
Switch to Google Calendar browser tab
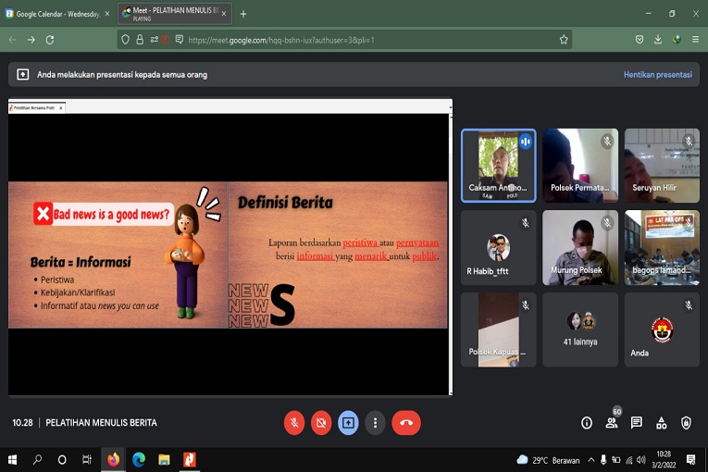point(57,14)
